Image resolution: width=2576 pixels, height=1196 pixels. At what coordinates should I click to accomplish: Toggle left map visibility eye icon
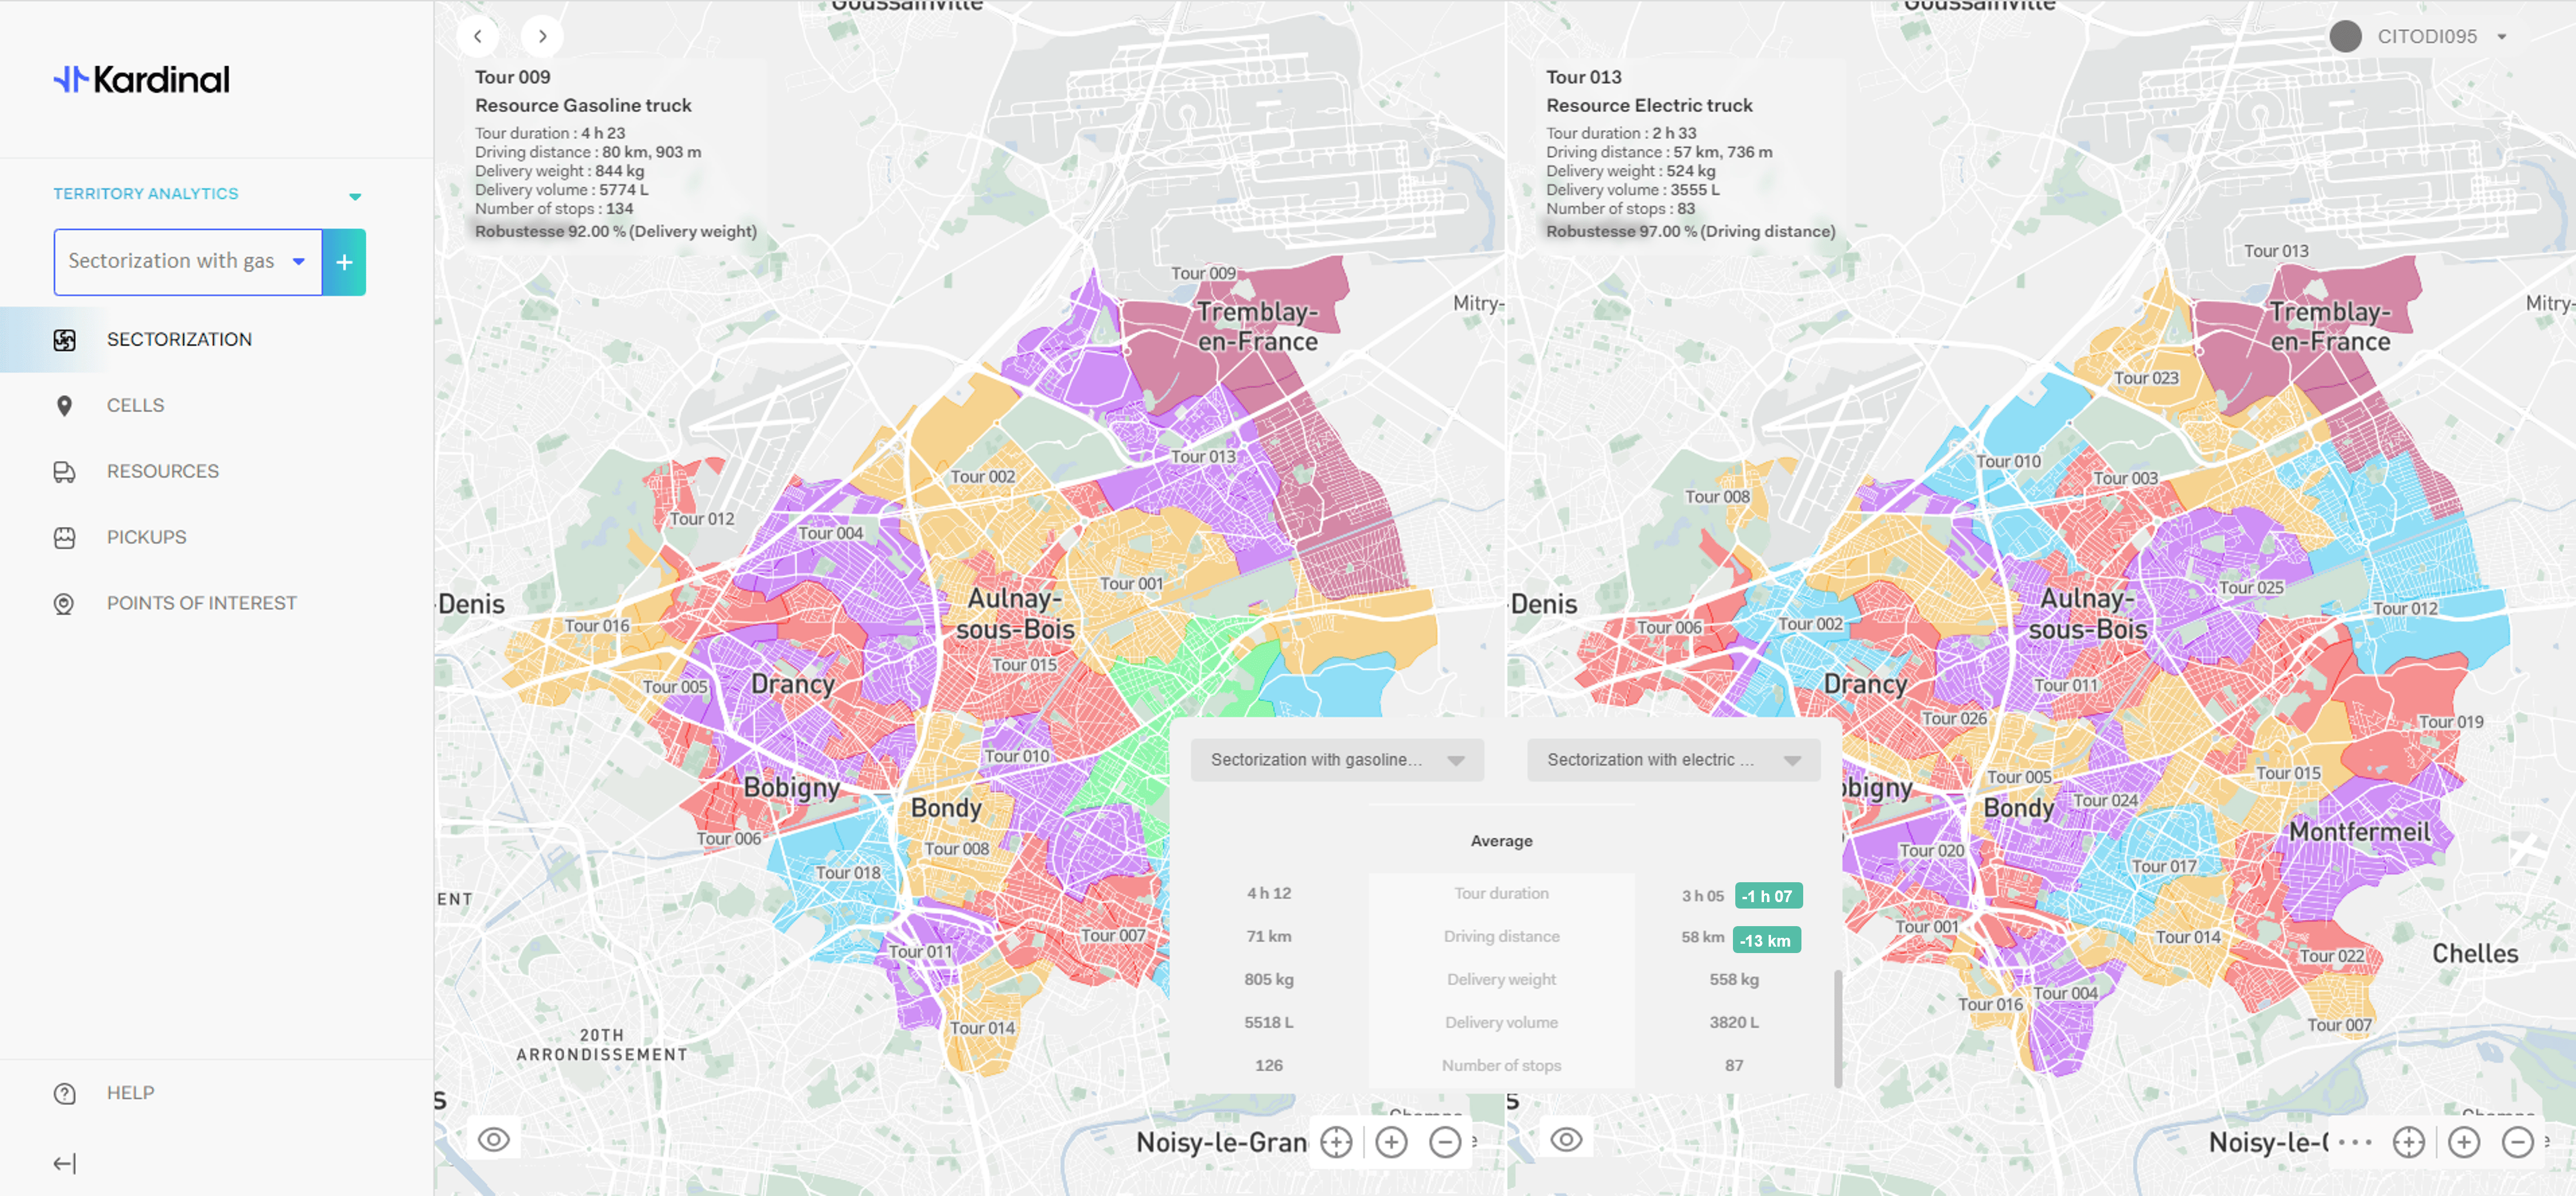point(494,1139)
